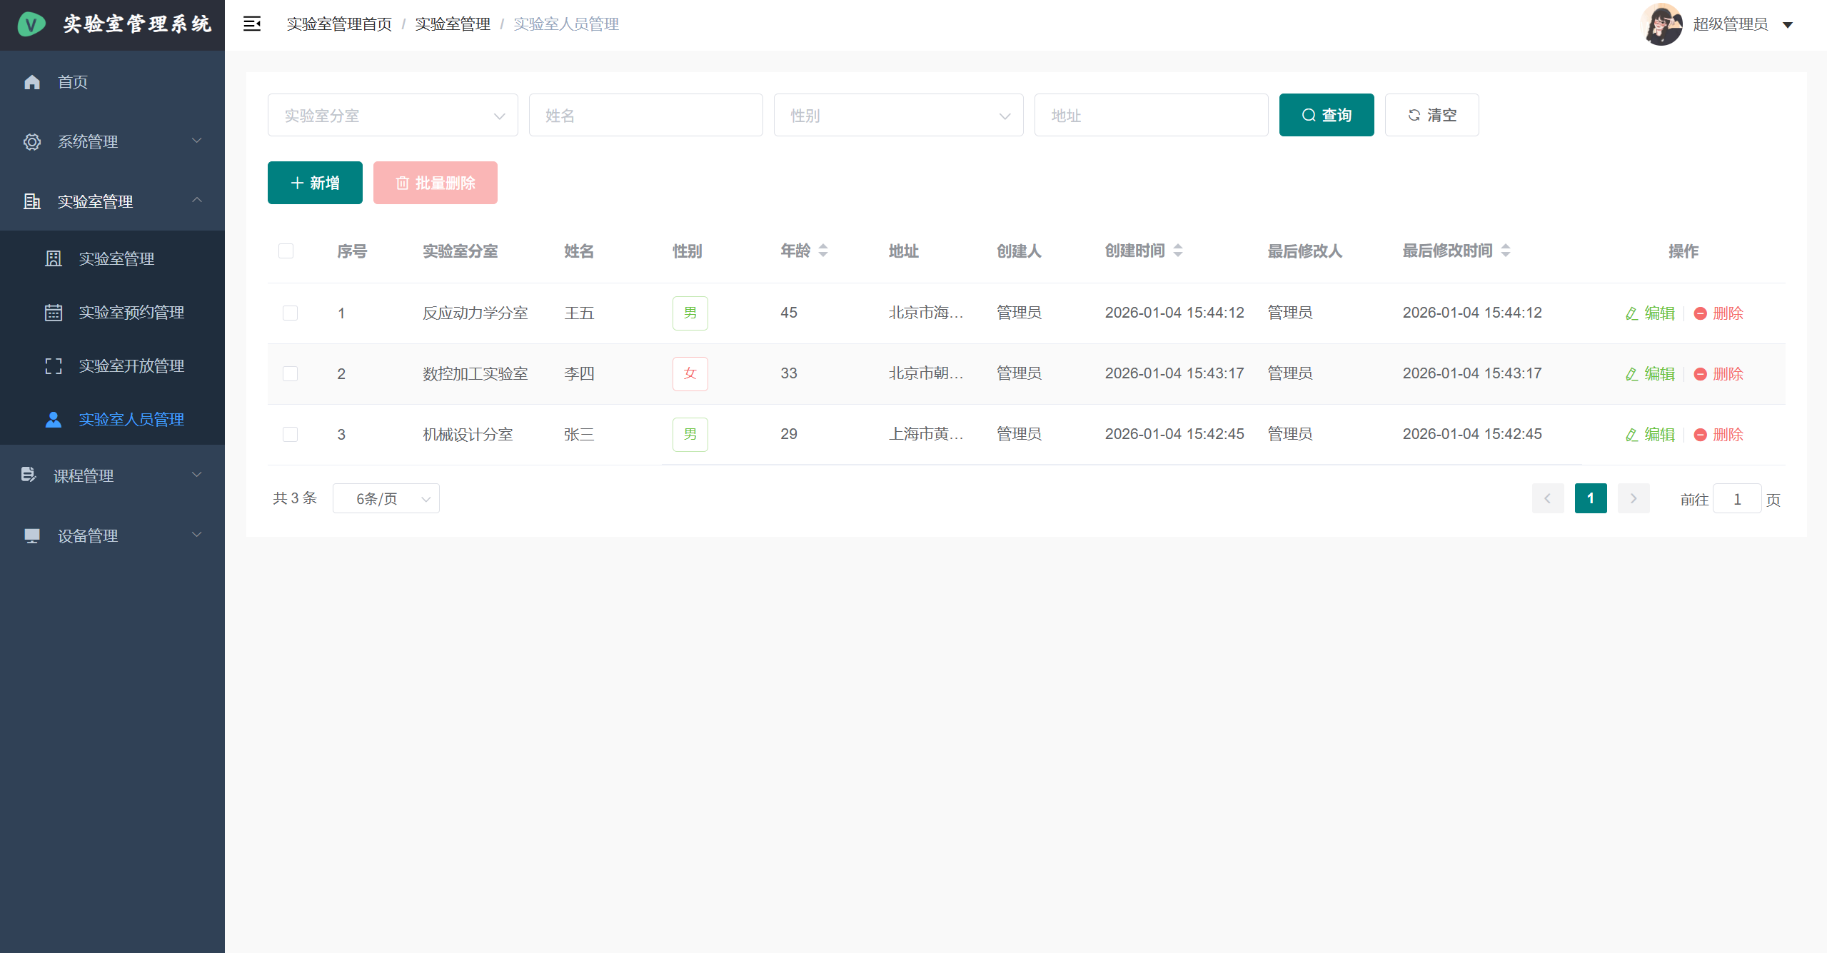The image size is (1827, 953).
Task: Sort by 创建时间 using its sort arrows
Action: (x=1178, y=251)
